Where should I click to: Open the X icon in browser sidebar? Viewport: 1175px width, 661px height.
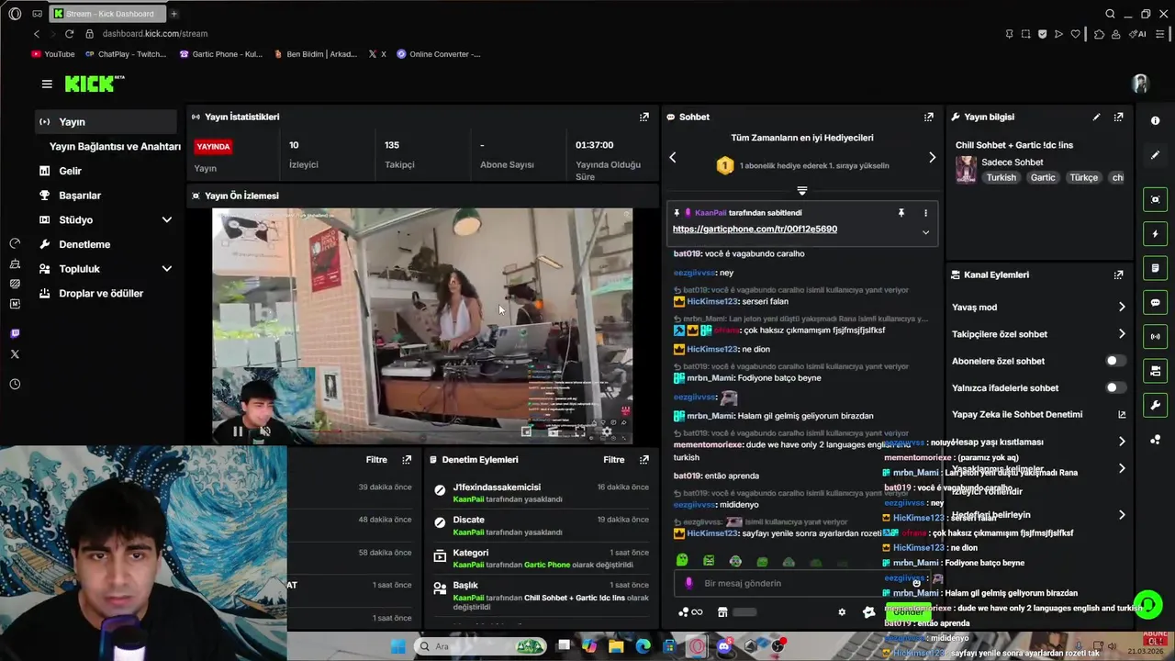(x=15, y=354)
